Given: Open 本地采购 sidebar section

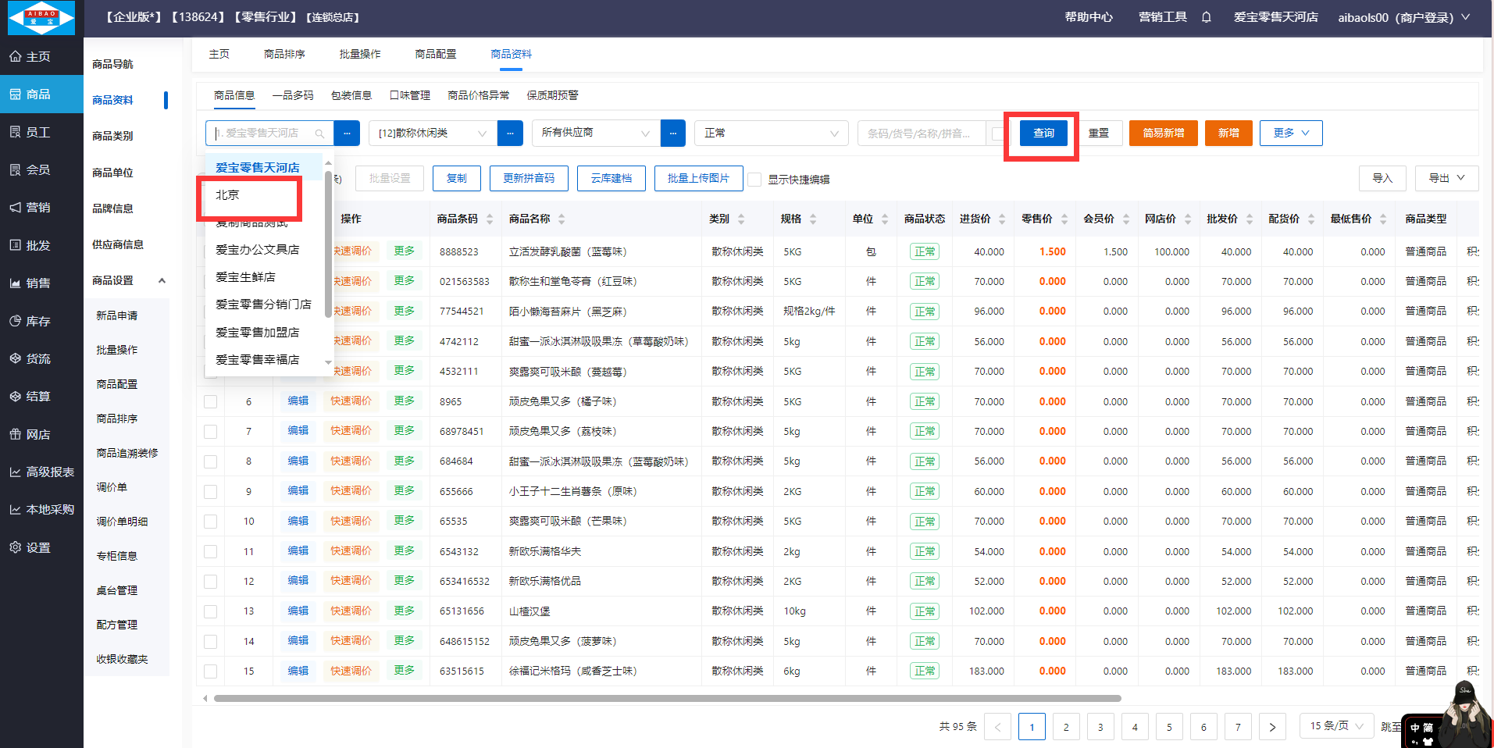Looking at the screenshot, I should coord(41,509).
